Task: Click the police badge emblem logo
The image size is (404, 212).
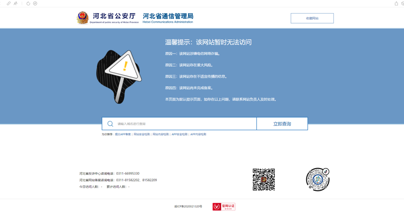Action: pos(82,18)
